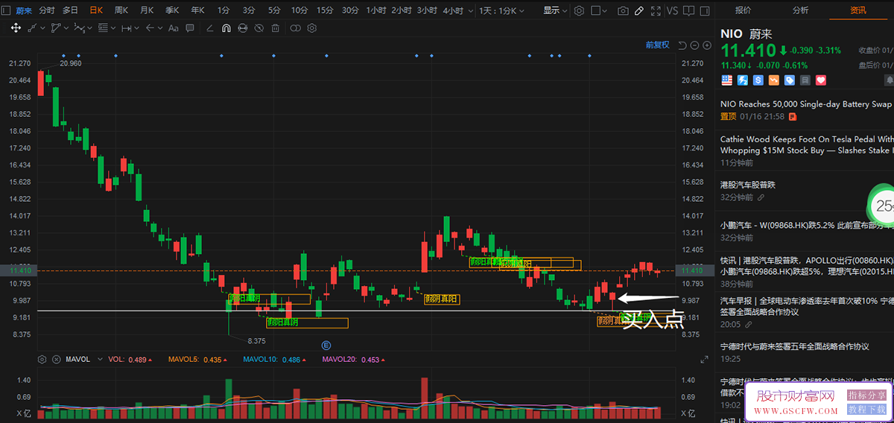The height and width of the screenshot is (423, 894).
Task: Expand arrow tool dropdown
Action: click(x=160, y=28)
